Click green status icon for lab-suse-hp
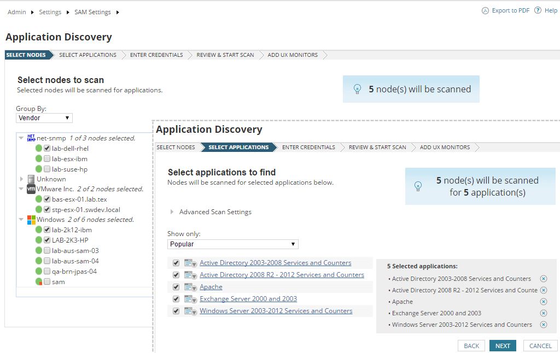Screen dimensions: 560x353 [39, 169]
